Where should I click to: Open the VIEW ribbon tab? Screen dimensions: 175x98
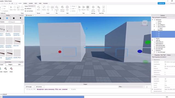pyautogui.click(x=40, y=4)
